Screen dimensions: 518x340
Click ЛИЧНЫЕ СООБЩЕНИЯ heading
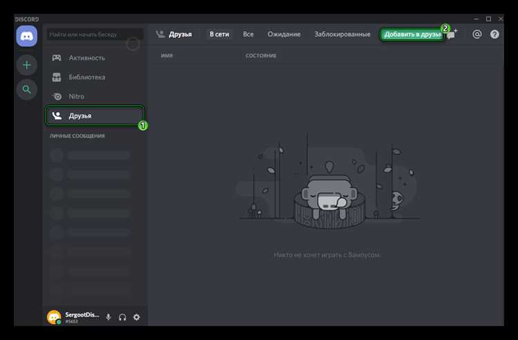click(77, 136)
